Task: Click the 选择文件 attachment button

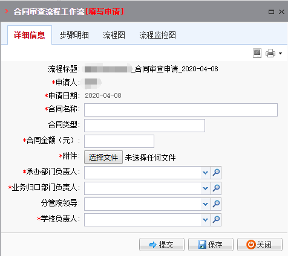Action: tap(103, 157)
